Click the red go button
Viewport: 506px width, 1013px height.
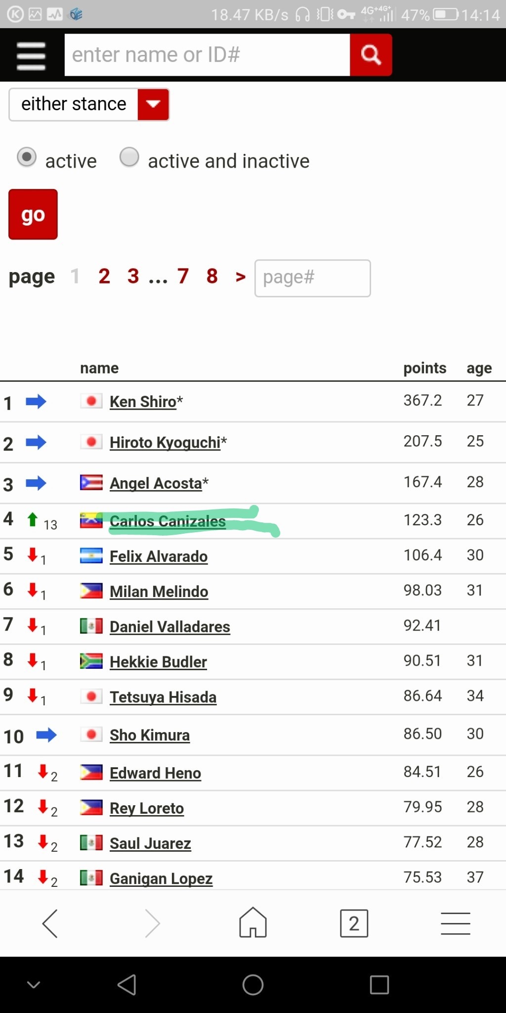coord(33,214)
